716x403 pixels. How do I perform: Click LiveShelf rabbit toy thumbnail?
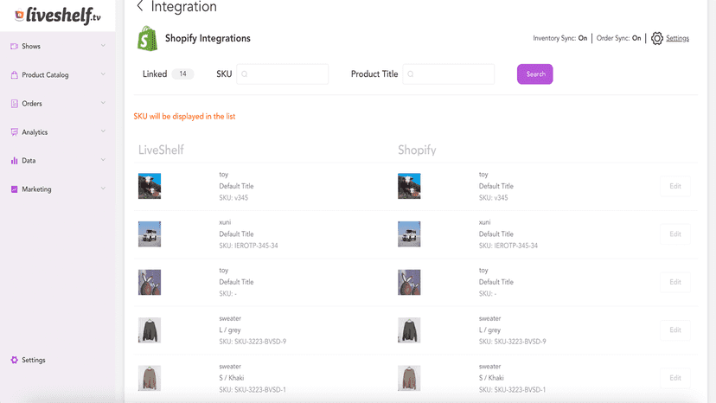(x=150, y=282)
